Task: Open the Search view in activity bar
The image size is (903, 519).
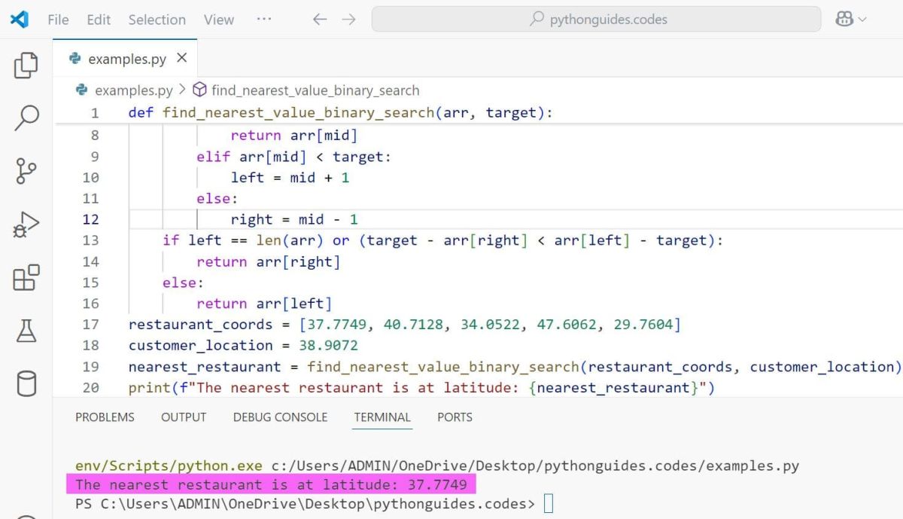Action: pos(26,118)
